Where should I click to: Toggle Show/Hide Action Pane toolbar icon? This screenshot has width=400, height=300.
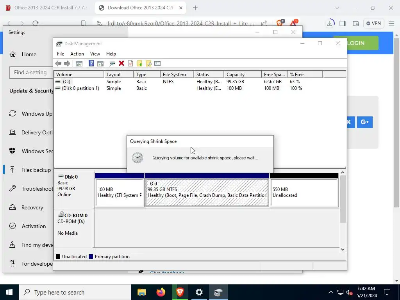coord(100,64)
